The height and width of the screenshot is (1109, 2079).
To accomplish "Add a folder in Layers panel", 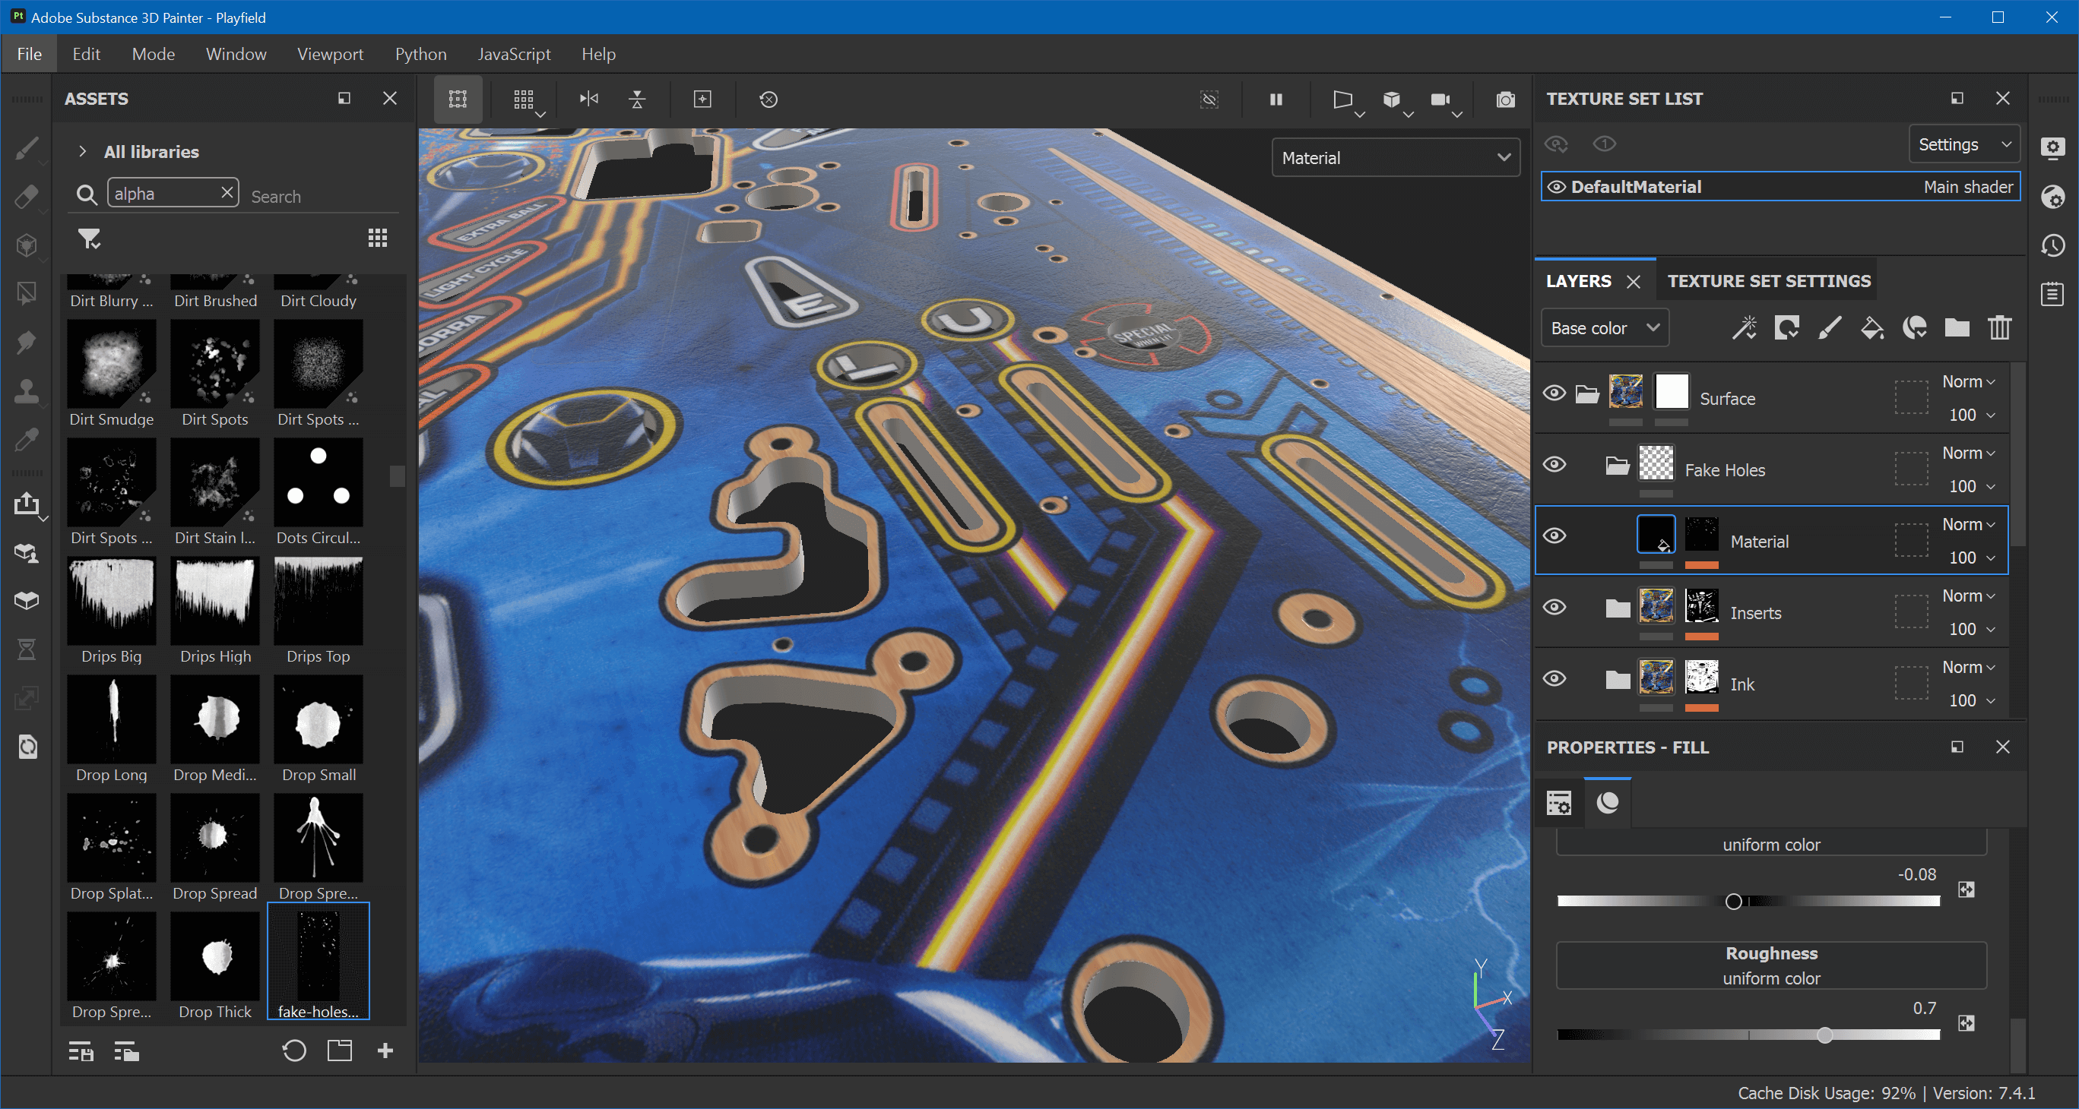I will point(1957,327).
